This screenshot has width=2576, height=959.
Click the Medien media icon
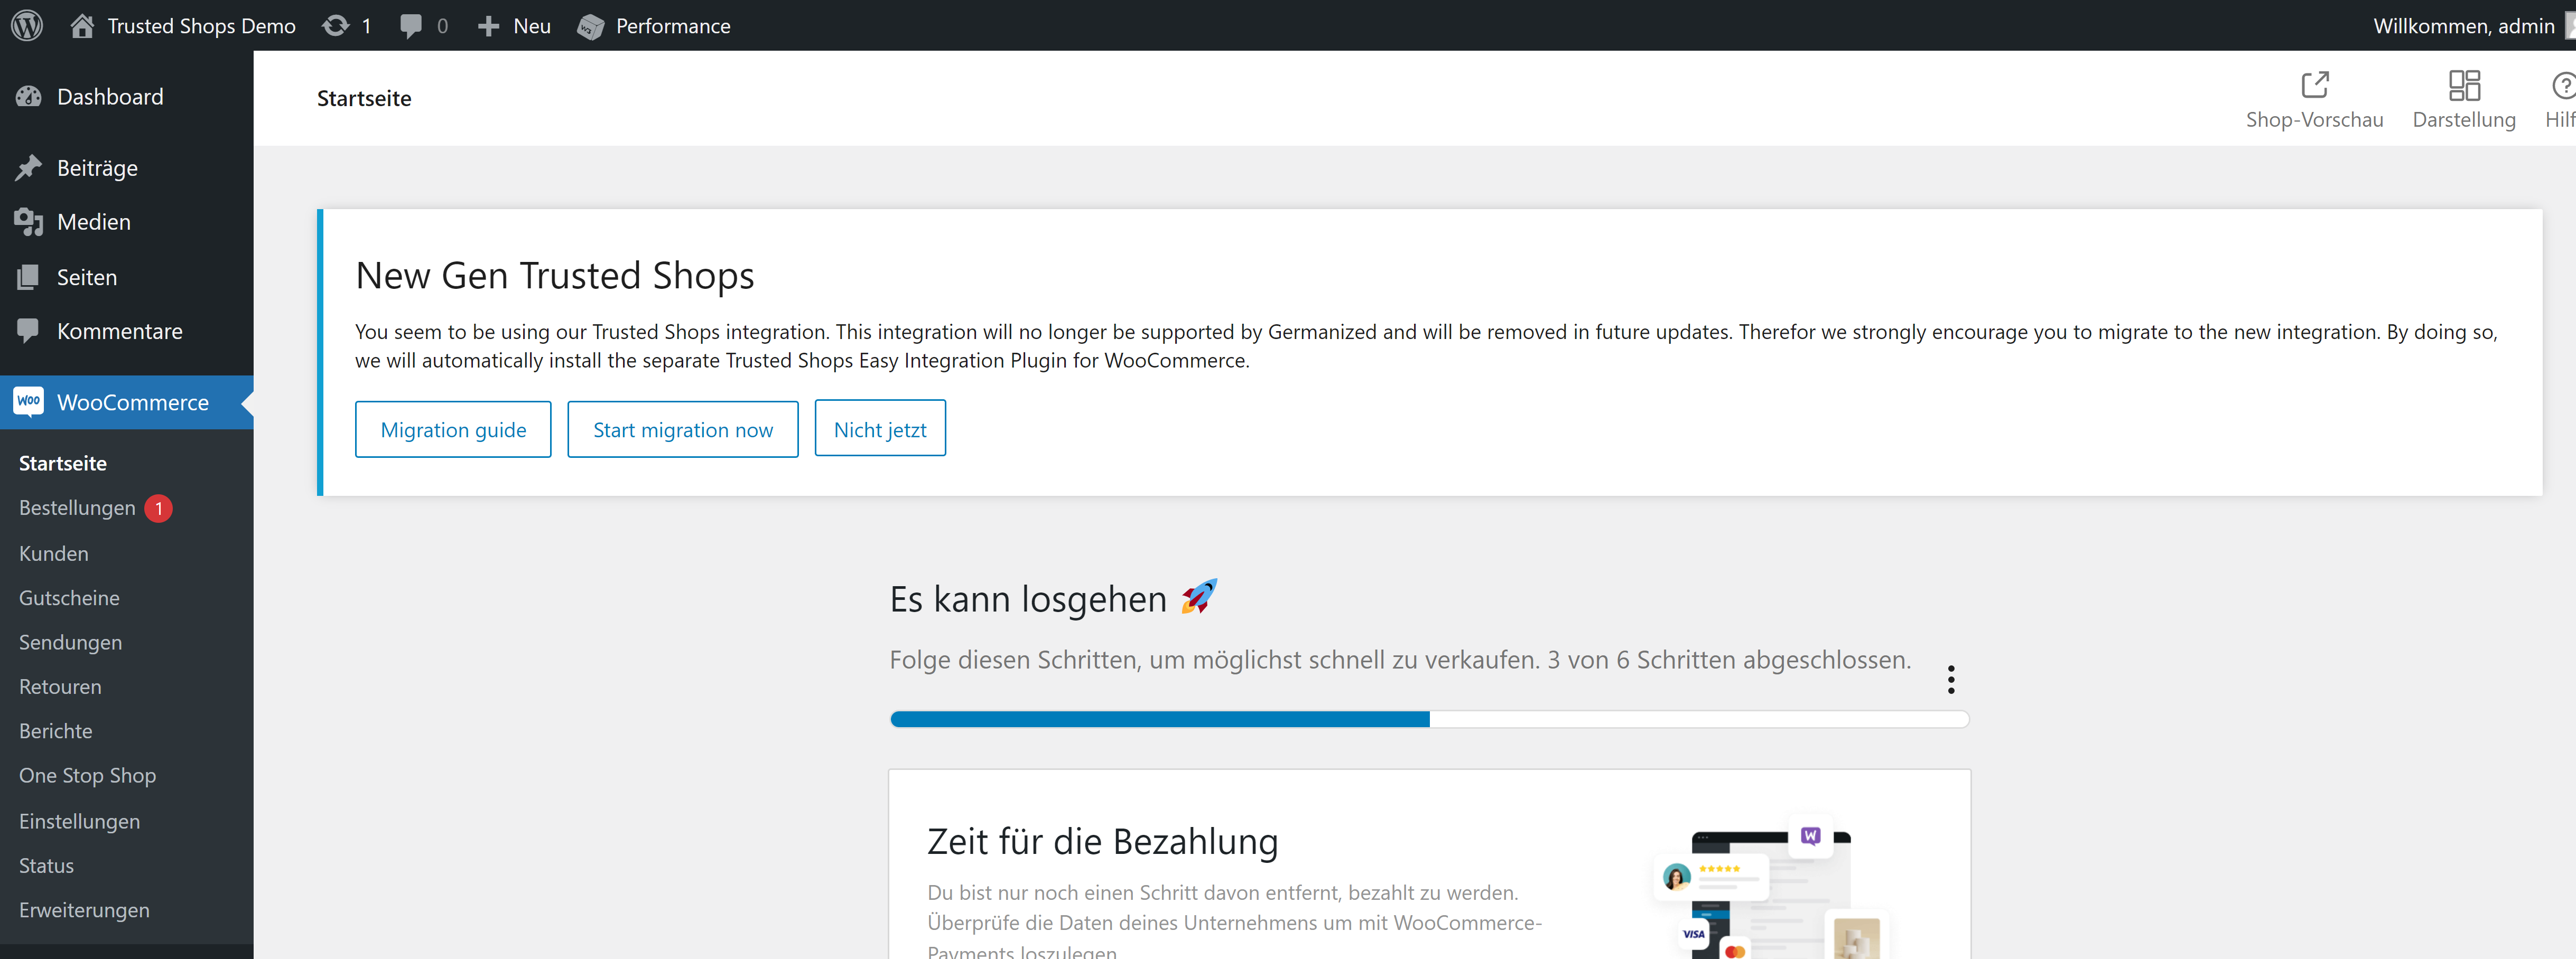tap(29, 222)
